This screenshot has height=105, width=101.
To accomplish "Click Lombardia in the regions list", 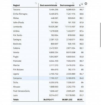I will pyautogui.click(x=18, y=27).
